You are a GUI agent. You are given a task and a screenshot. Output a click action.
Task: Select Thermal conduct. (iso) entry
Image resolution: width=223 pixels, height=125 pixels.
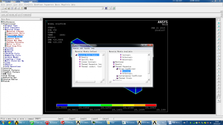[x=91, y=67]
